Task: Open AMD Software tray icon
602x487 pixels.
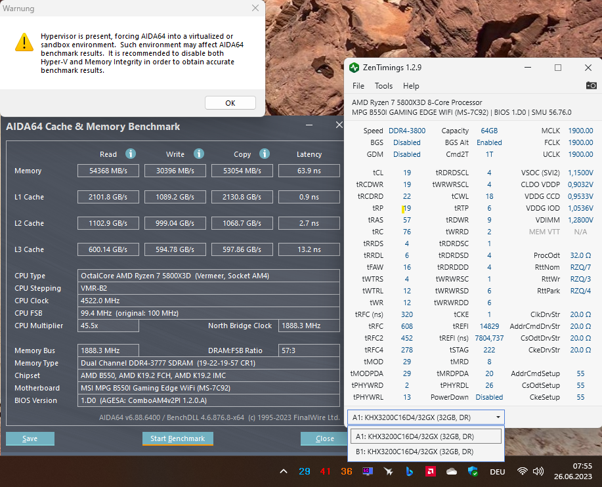Action: 431,471
